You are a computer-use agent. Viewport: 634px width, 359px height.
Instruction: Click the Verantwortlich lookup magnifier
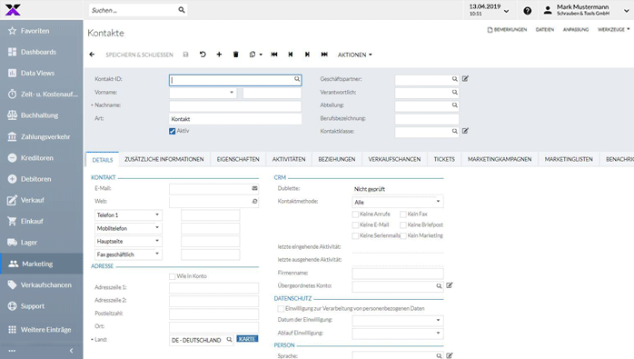tap(455, 93)
